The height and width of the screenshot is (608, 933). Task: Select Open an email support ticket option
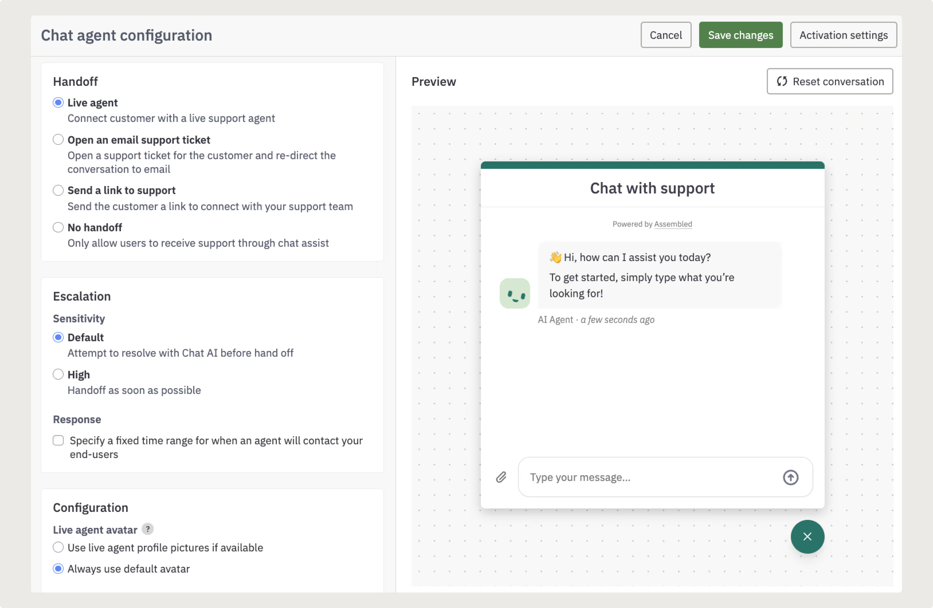[58, 139]
